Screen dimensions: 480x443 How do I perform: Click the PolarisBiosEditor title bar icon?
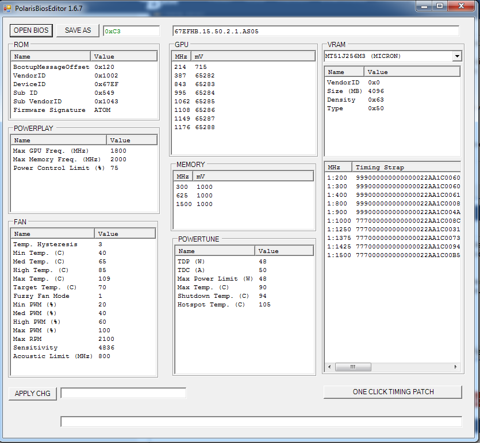point(7,9)
